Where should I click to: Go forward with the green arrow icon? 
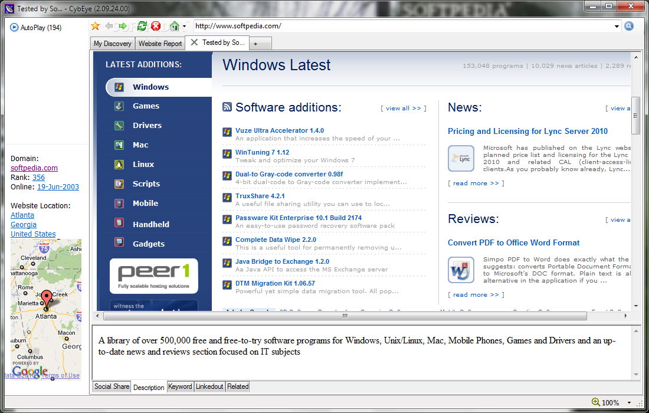click(x=123, y=26)
